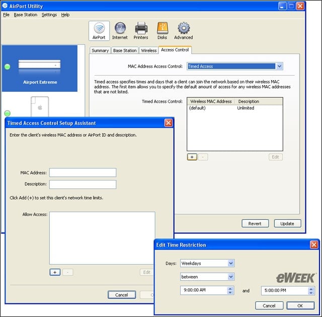The image size is (322, 317).
Task: Open the AirPort settings toolbar icon
Action: click(x=99, y=31)
